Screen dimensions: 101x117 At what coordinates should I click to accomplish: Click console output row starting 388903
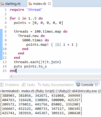(41, 95)
